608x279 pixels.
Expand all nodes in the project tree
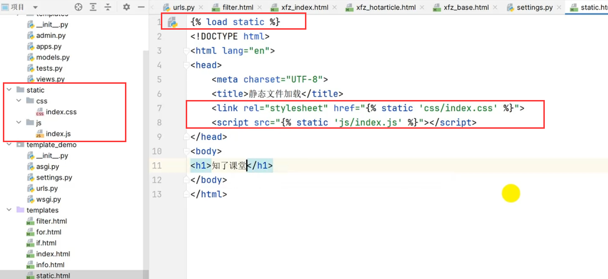click(x=93, y=7)
